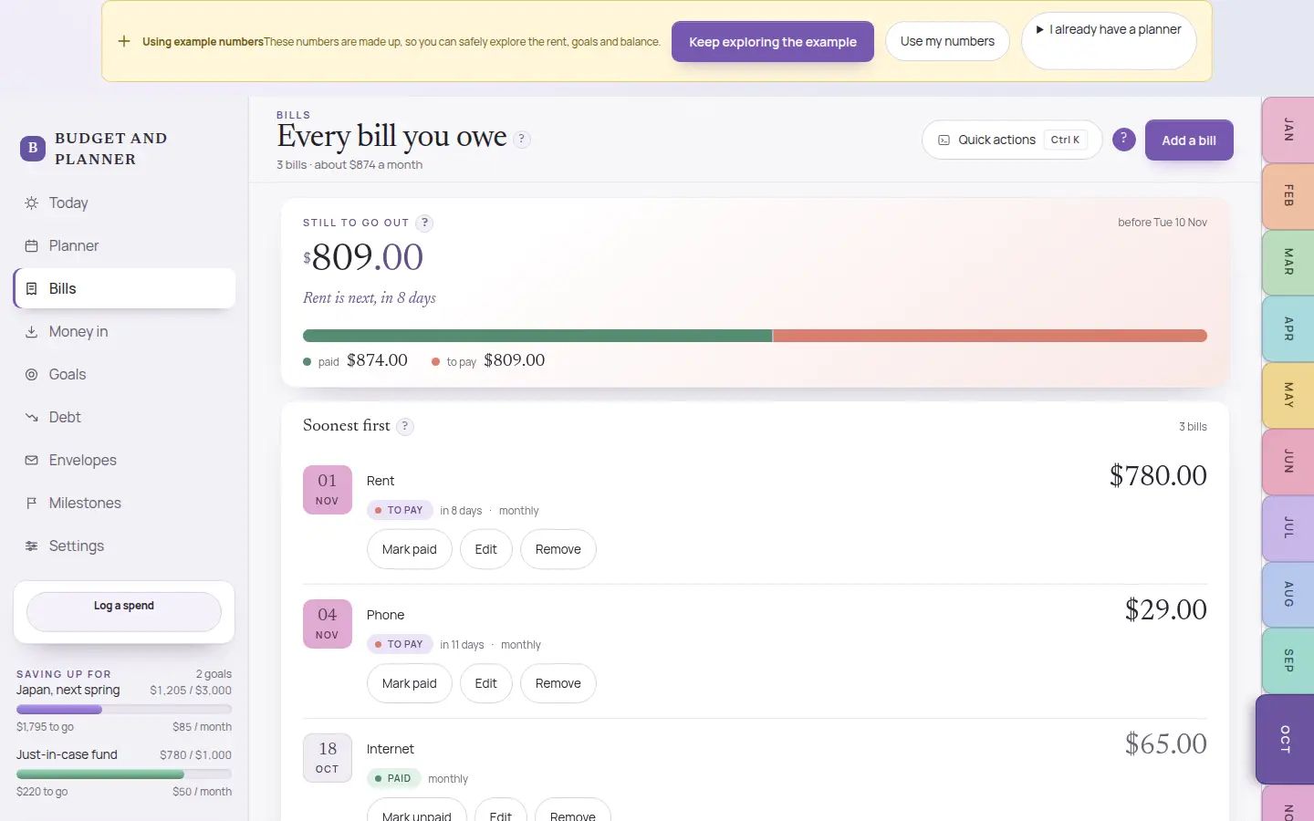Viewport: 1314px width, 821px height.
Task: Open Quick actions
Action: [1012, 140]
